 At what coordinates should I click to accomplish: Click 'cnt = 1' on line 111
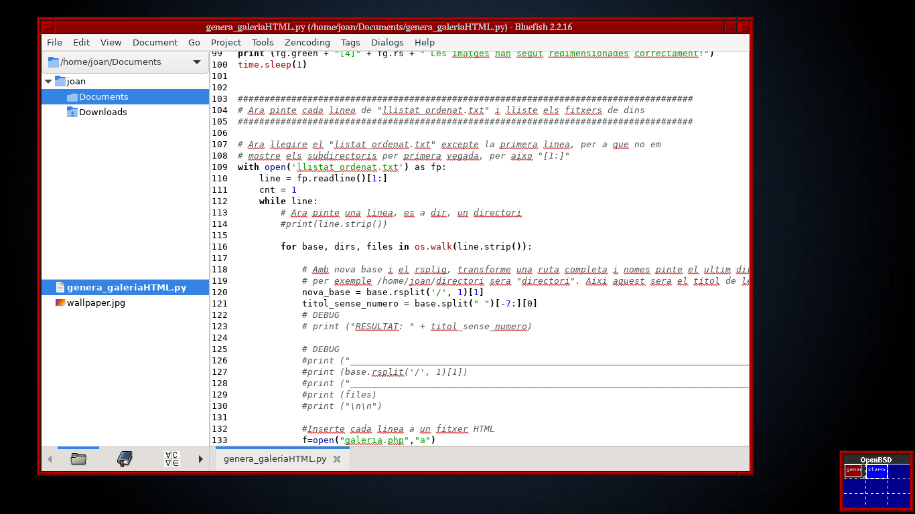[x=278, y=190]
